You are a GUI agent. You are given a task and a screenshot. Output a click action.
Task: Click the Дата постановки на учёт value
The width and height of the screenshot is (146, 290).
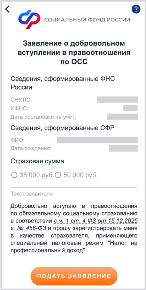[x=122, y=117]
